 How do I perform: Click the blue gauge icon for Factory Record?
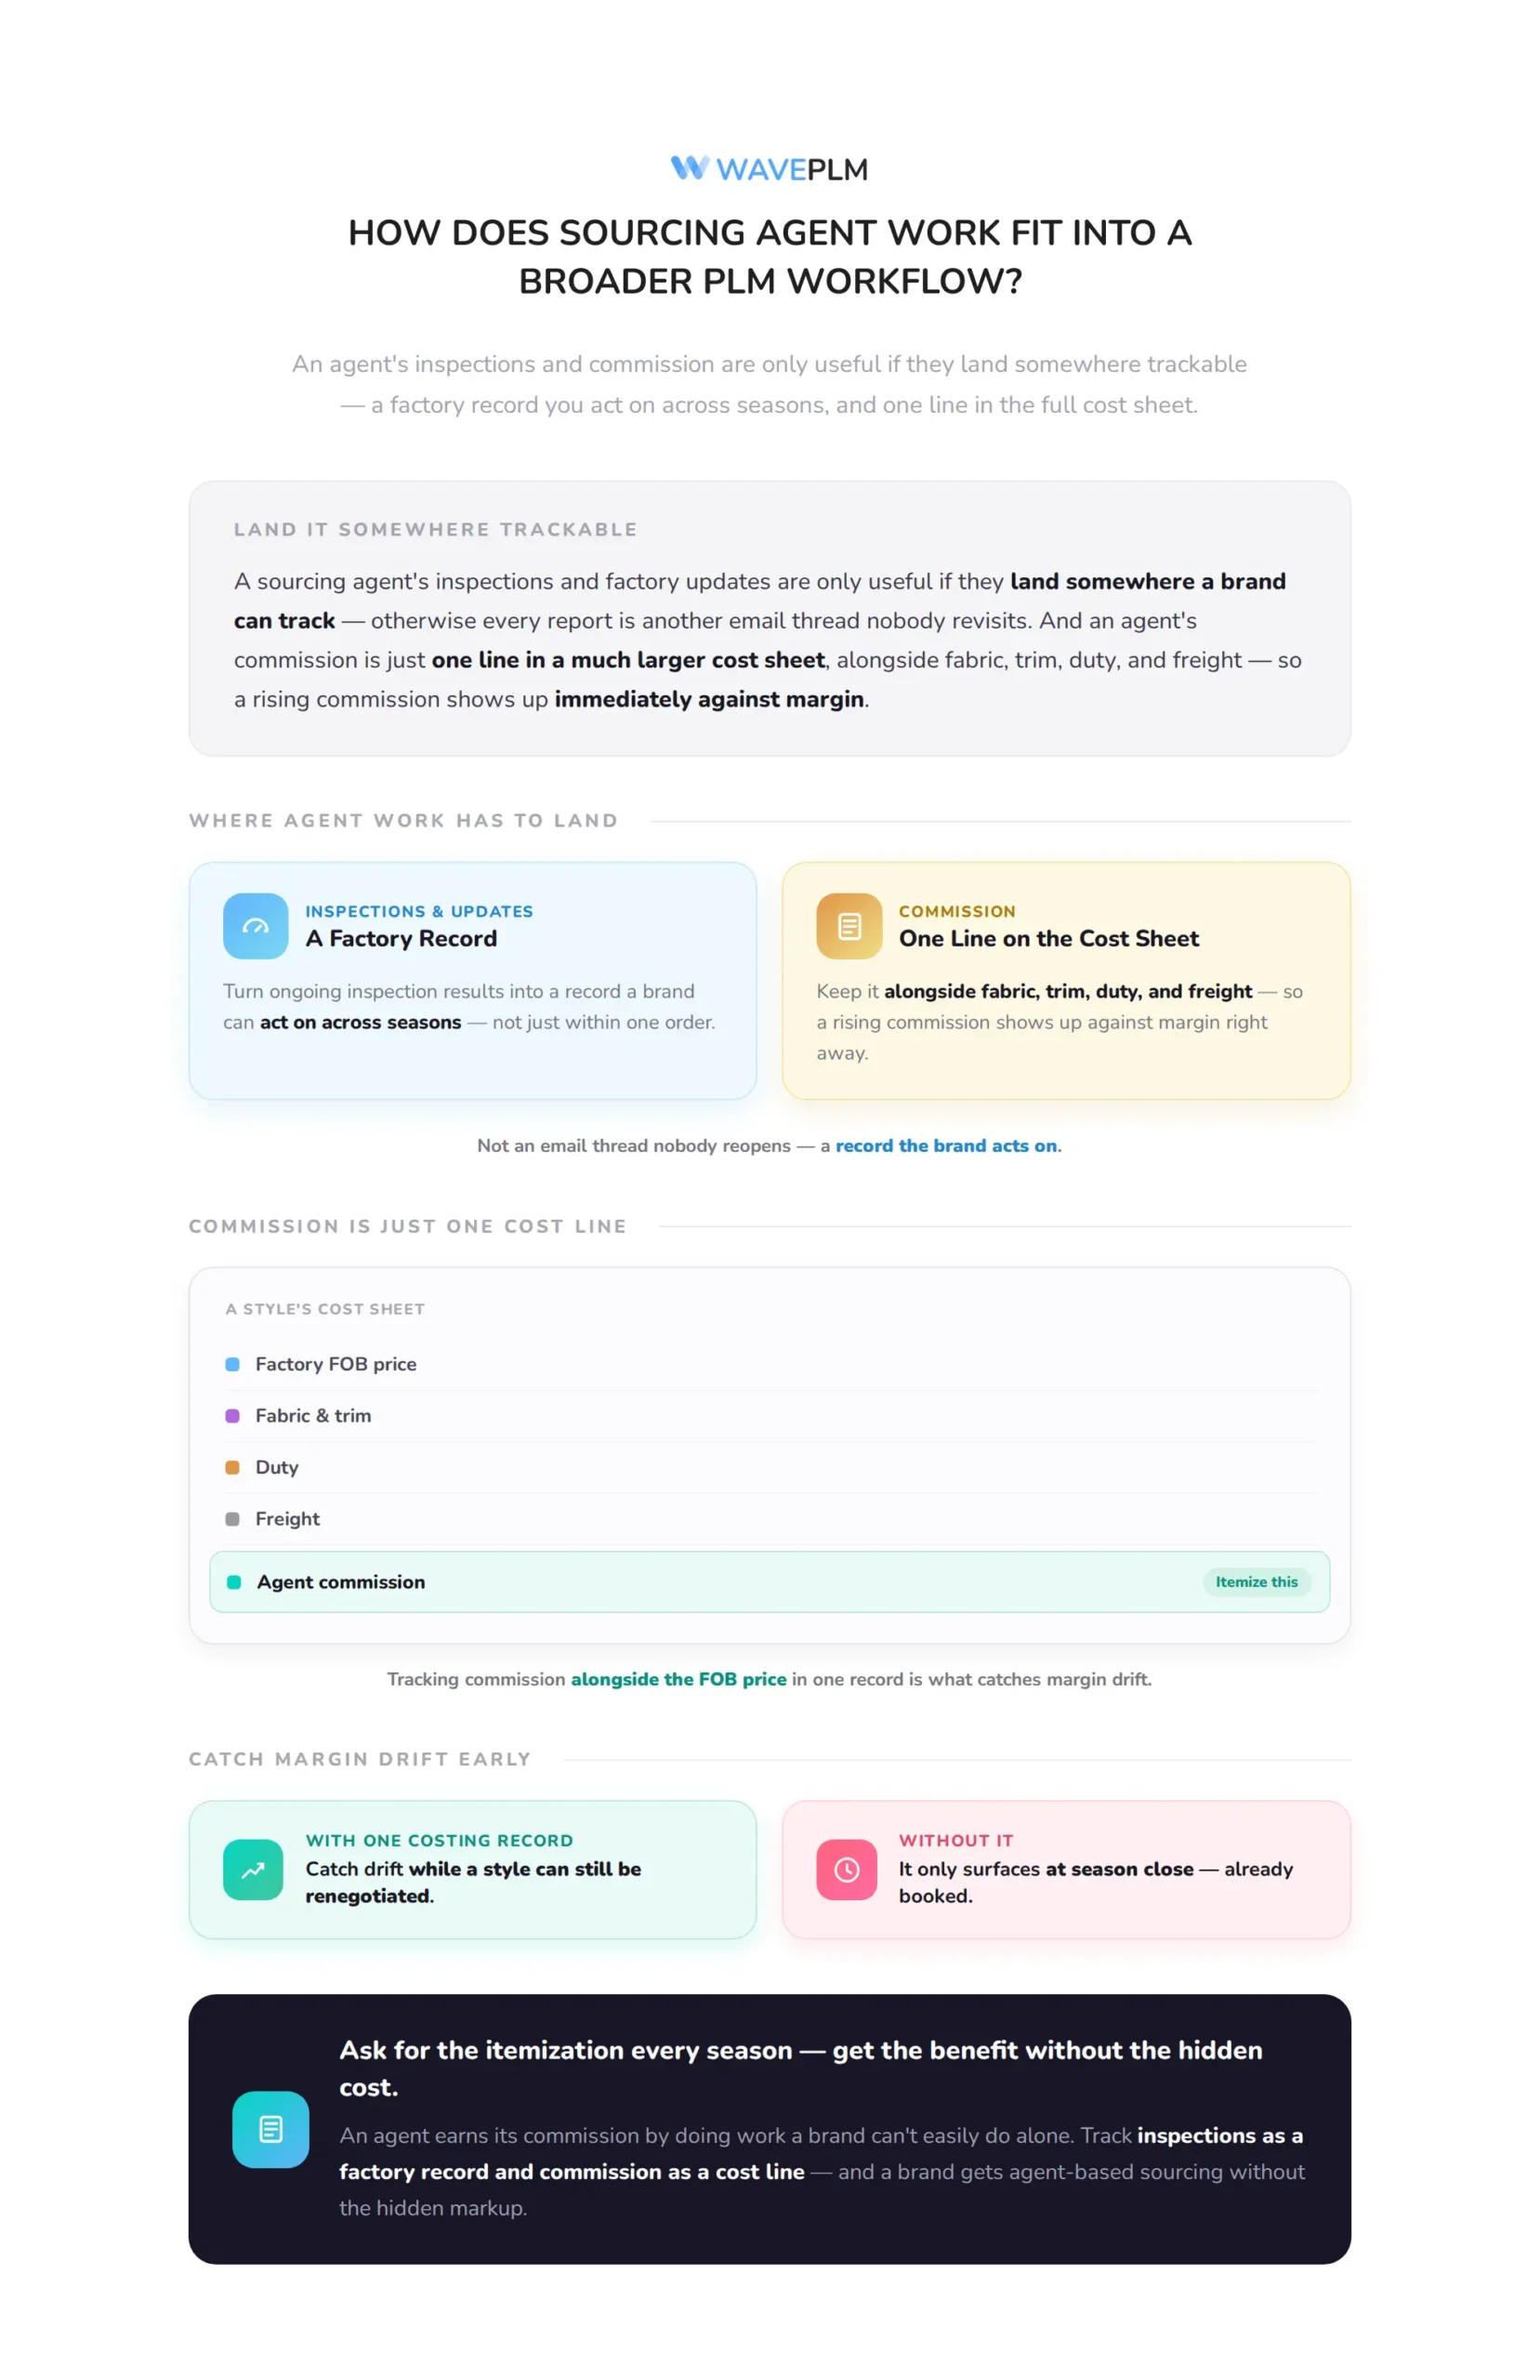click(255, 925)
